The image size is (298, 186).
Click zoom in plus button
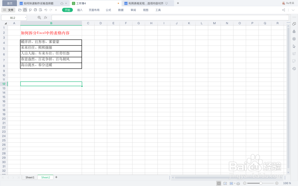pos(277,183)
